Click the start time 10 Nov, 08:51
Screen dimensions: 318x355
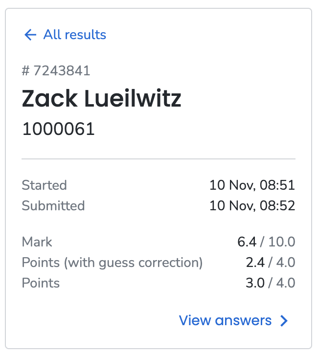tap(252, 185)
